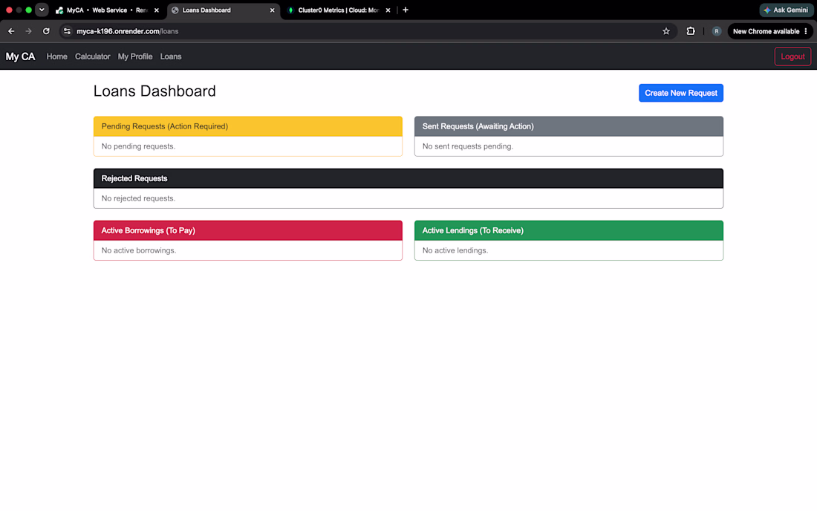Click the Rejected Requests header
This screenshot has width=817, height=511.
408,179
